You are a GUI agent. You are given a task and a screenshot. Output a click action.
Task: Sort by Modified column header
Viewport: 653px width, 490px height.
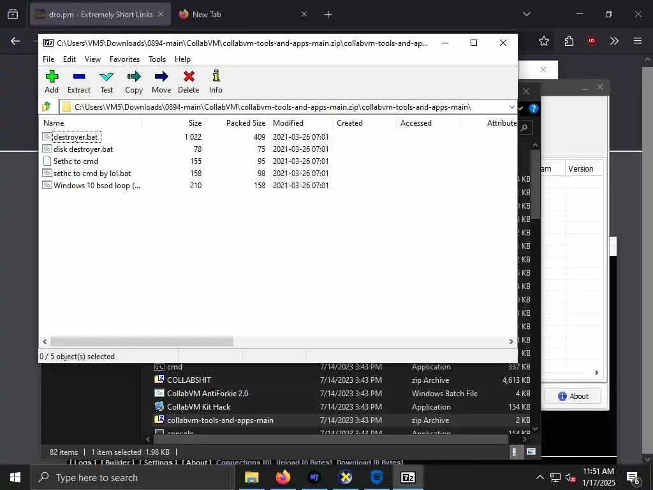pos(300,123)
